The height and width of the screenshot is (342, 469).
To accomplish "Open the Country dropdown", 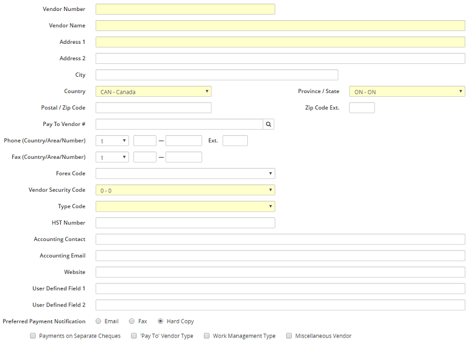I will coord(153,92).
